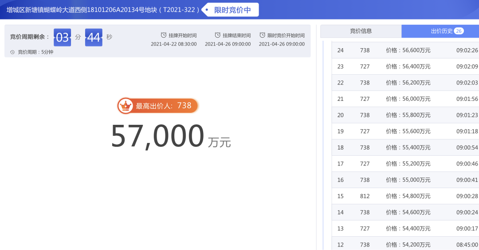Click bid time 09:02:26 in row 24
This screenshot has height=250, width=479.
coord(467,50)
